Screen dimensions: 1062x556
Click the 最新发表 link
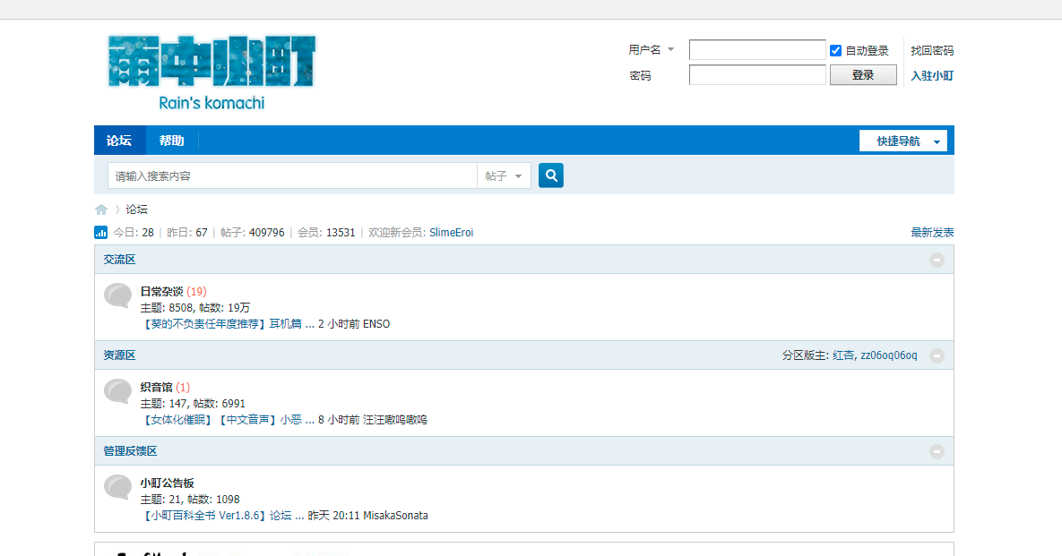click(932, 233)
